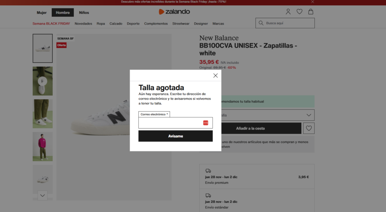Click the password manager icon in email field
The image size is (386, 212).
pos(205,123)
